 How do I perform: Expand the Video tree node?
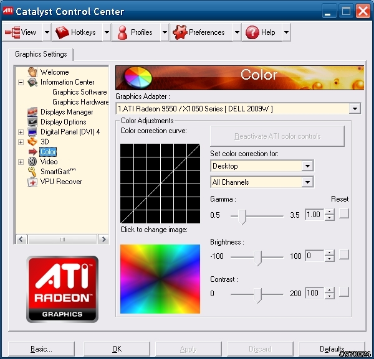(x=21, y=162)
